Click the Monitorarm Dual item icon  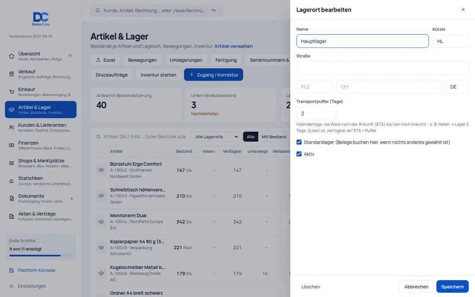[x=101, y=221]
